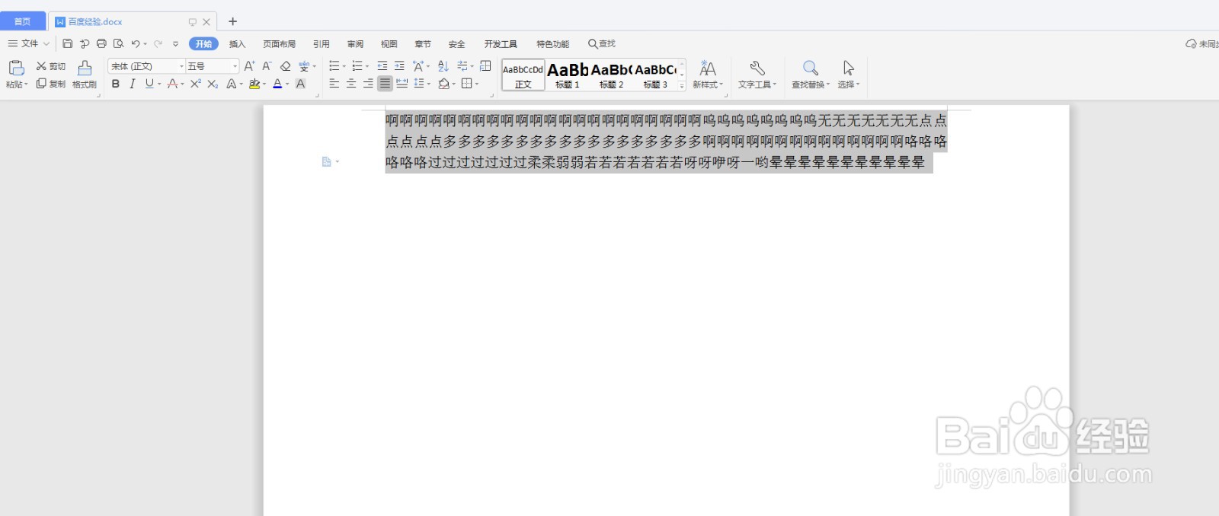Switch to the 审阅 Review tab
Screen dimensions: 1219x516
coord(356,43)
